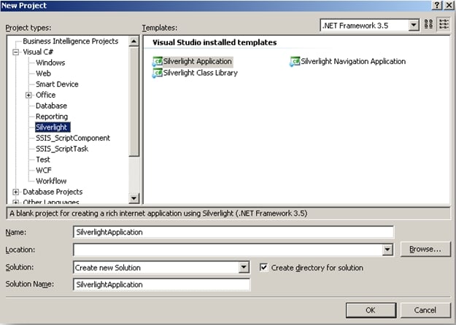Viewport: 456px width, 325px height.
Task: Click the OK button
Action: [371, 310]
